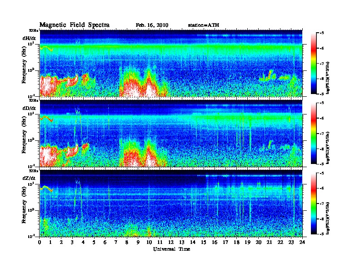This screenshot has height=278, width=360.
Task: Click the "21" hour tick label
Action: click(269, 243)
